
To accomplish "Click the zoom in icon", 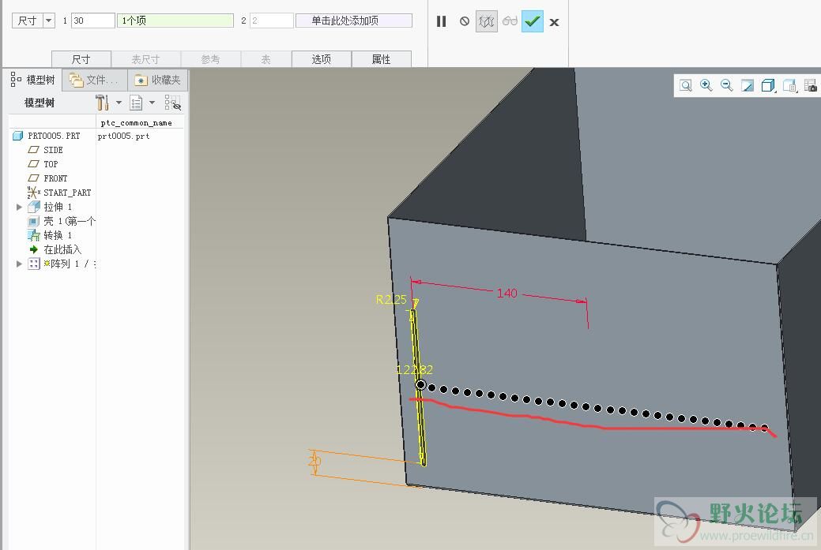I will click(706, 85).
